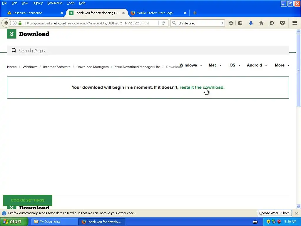
Task: Open the Windows breadcrumb link
Action: [x=30, y=67]
